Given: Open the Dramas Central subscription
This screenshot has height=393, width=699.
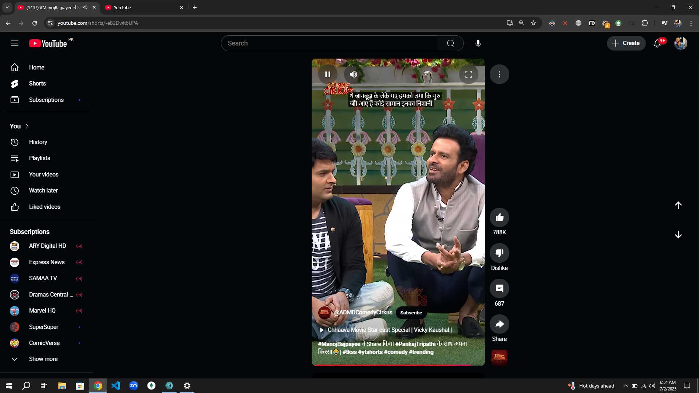Looking at the screenshot, I should click(x=47, y=295).
